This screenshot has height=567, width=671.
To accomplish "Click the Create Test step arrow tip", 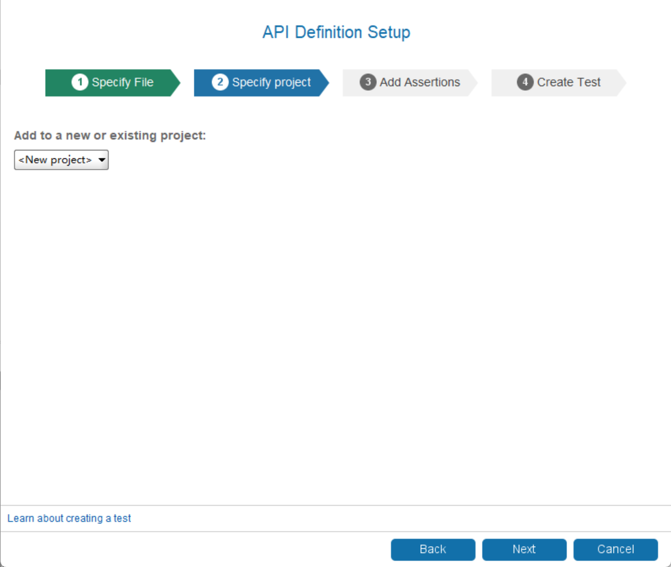I will click(x=621, y=83).
